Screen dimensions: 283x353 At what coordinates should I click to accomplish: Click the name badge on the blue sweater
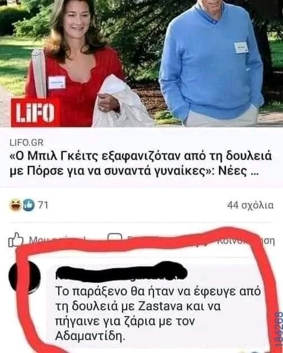coord(241,47)
